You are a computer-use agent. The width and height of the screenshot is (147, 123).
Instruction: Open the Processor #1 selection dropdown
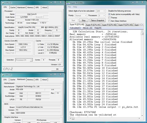24,60
